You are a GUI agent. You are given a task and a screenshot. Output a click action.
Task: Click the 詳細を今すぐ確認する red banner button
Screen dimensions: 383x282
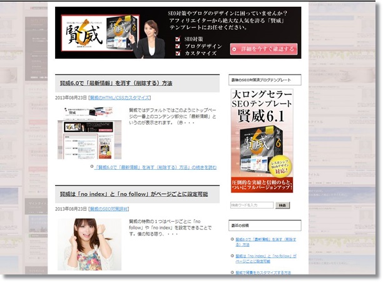click(x=263, y=49)
